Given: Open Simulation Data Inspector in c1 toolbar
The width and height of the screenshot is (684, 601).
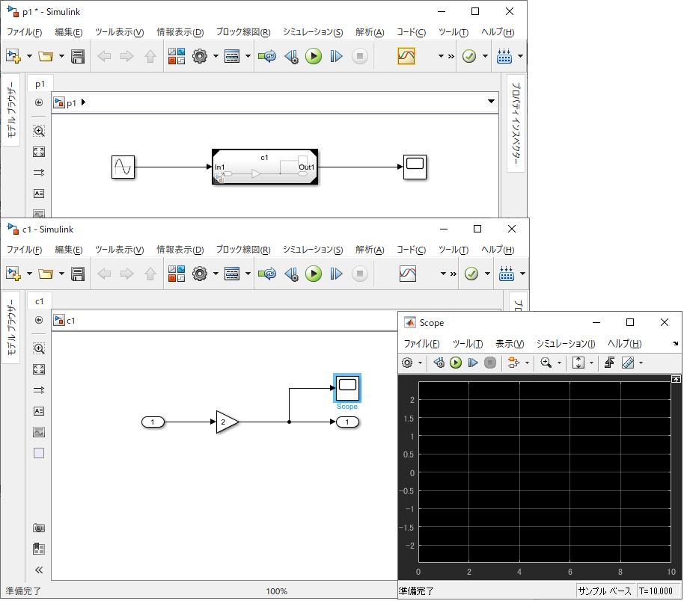Looking at the screenshot, I should 408,274.
